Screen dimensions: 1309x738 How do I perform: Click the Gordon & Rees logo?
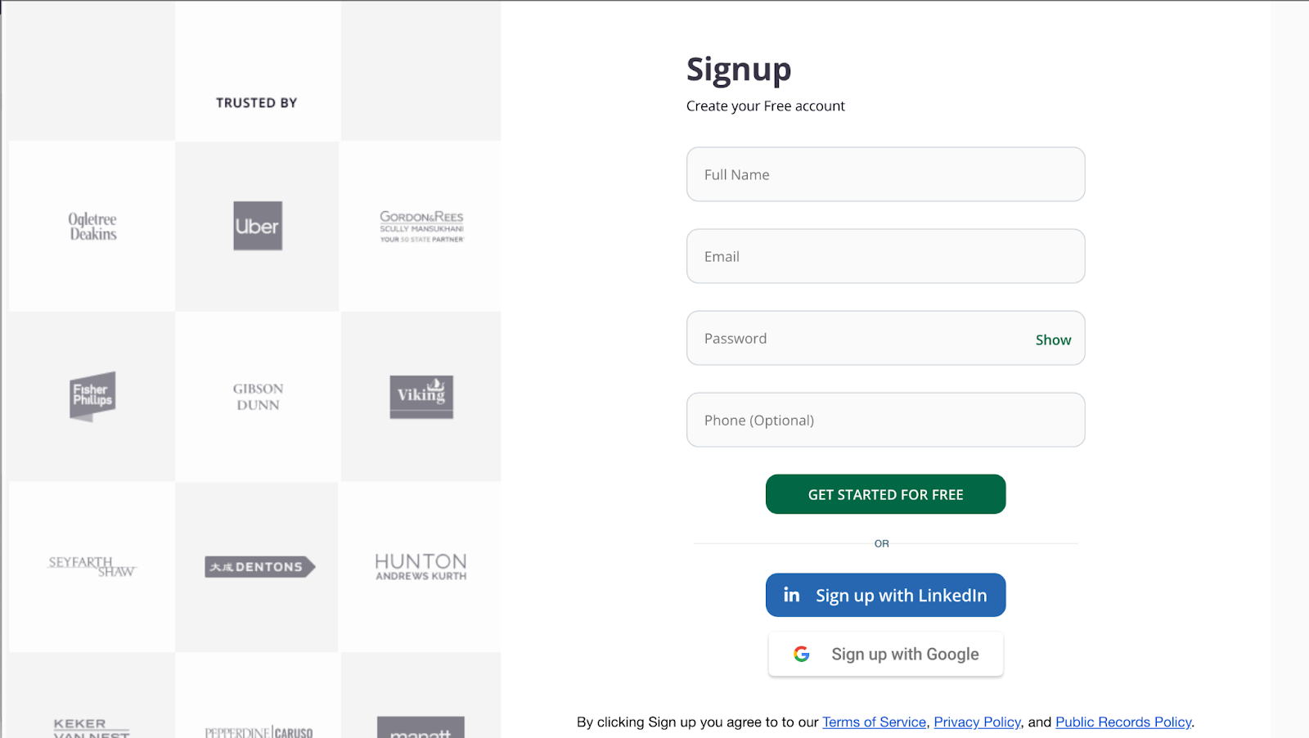(x=421, y=227)
